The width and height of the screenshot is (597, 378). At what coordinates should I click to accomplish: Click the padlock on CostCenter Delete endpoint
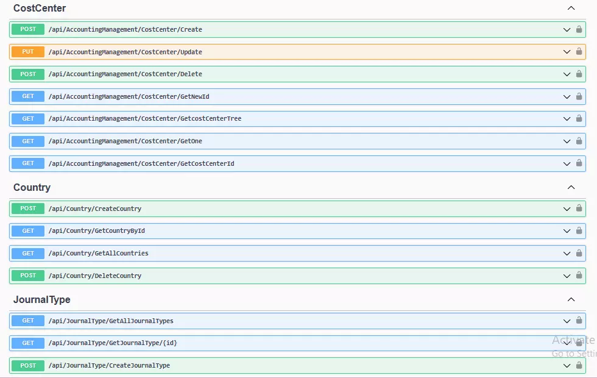pos(579,74)
